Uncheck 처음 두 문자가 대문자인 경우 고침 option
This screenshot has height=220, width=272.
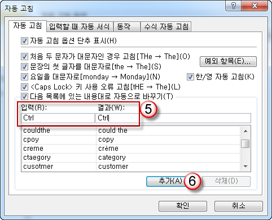click(24, 56)
